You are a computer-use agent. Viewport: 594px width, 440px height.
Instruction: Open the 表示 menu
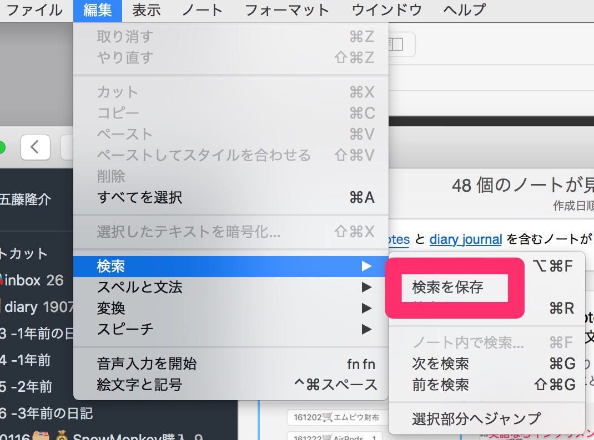(x=145, y=10)
